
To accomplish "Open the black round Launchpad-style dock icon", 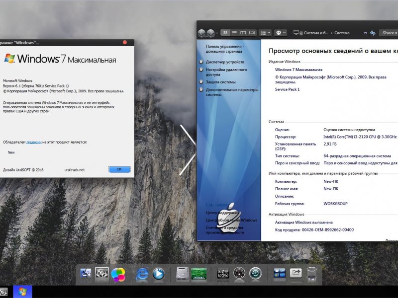I will (x=239, y=274).
